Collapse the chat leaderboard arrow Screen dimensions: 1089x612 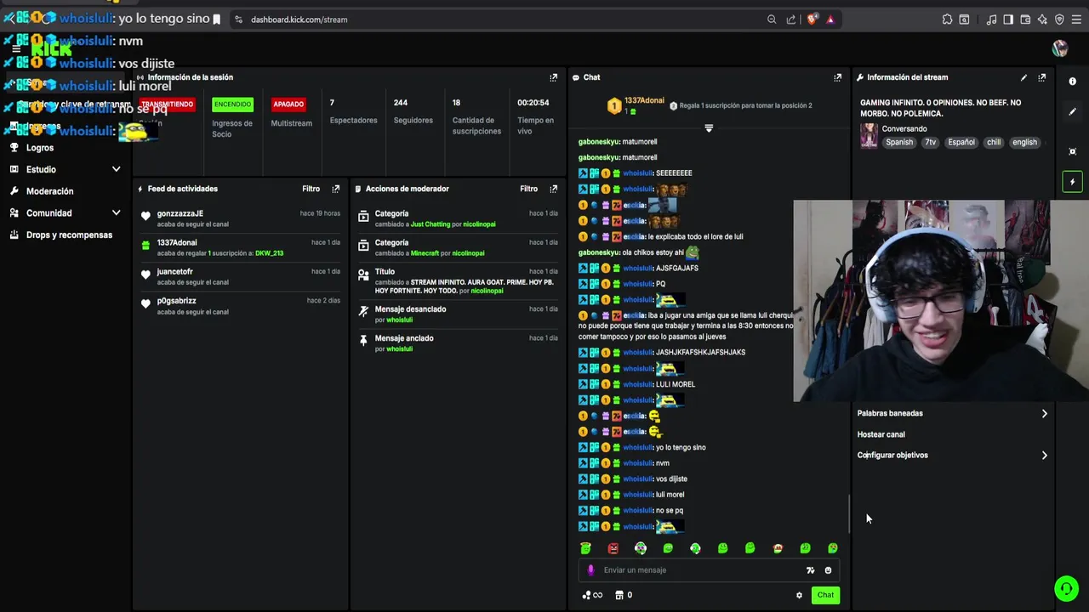pos(709,128)
